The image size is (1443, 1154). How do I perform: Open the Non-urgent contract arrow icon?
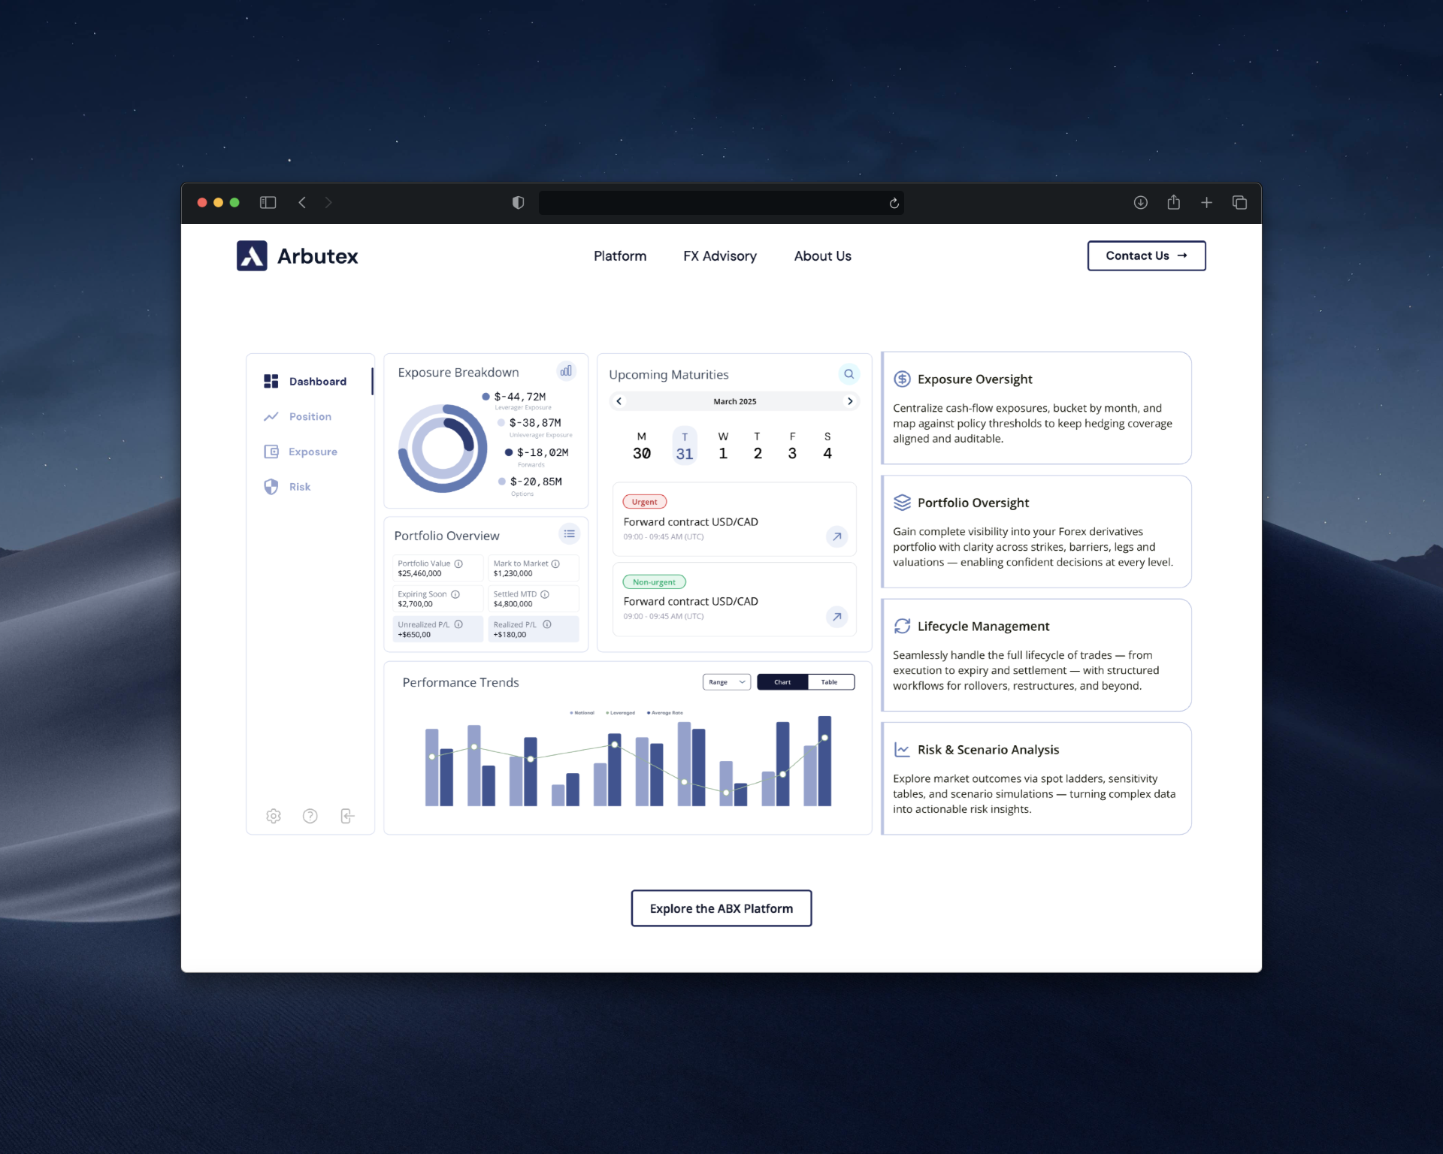click(836, 617)
